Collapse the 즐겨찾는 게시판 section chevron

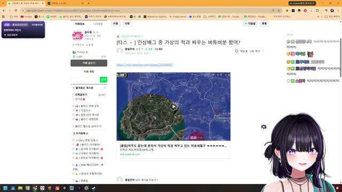105,88
